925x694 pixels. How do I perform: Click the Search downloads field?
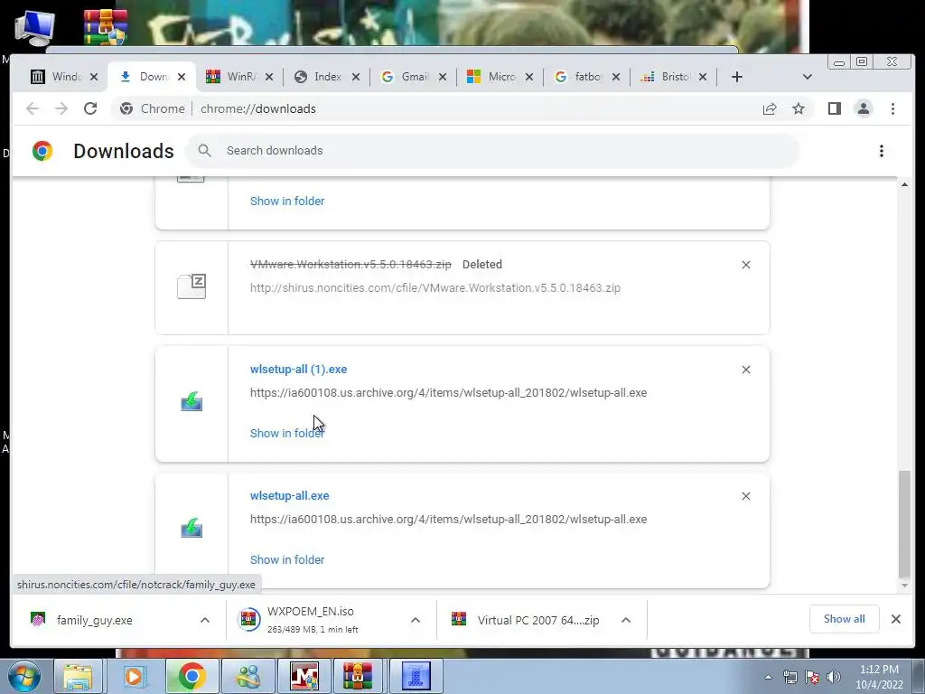492,151
